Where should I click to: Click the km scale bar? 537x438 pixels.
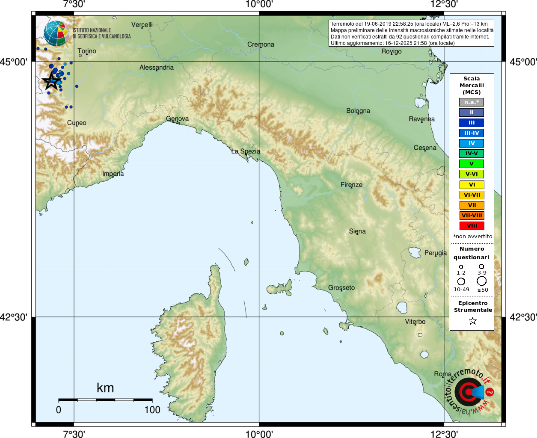point(105,400)
